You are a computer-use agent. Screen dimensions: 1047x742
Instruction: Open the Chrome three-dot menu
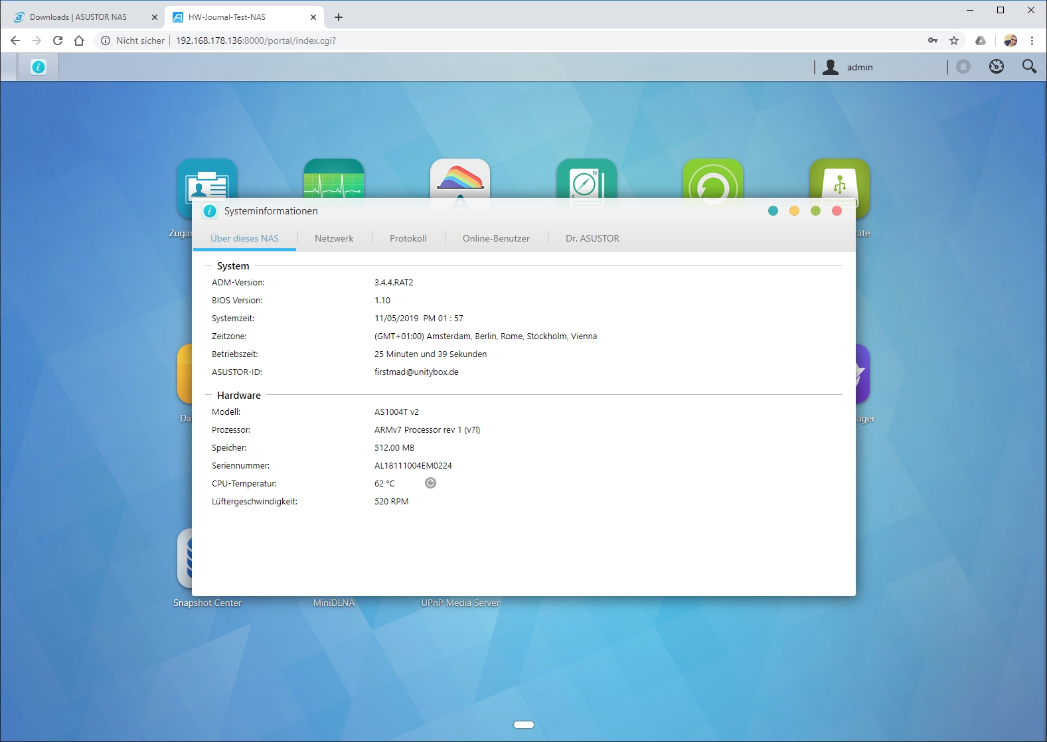pyautogui.click(x=1032, y=40)
